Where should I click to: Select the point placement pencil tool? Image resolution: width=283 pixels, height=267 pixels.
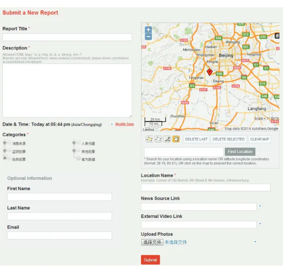(x=167, y=139)
